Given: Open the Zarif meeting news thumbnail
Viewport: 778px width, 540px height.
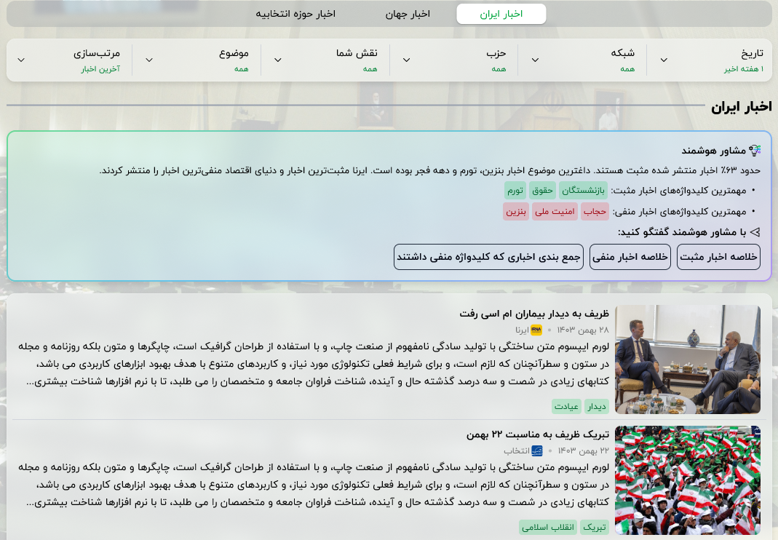Looking at the screenshot, I should click(687, 359).
